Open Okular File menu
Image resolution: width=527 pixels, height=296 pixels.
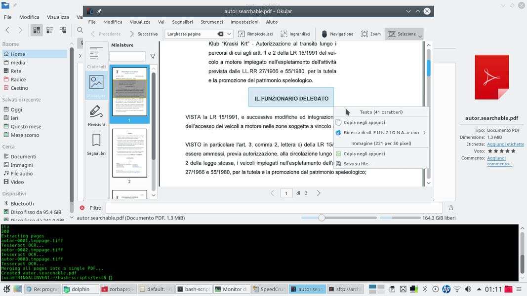pos(92,22)
